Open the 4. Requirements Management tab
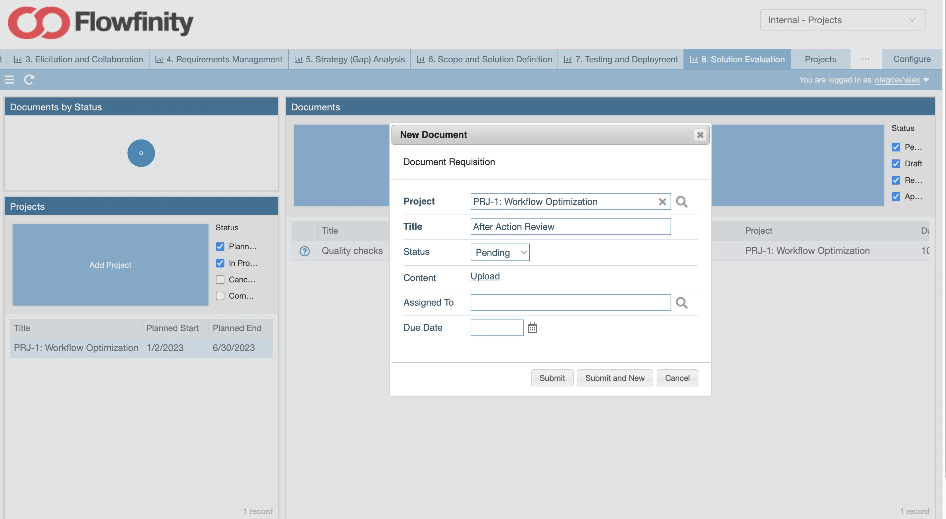 pos(218,59)
